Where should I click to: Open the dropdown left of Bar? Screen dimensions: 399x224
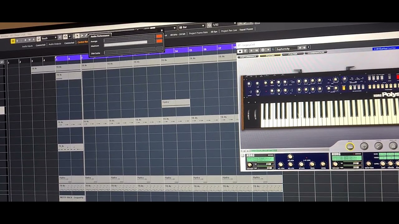click(x=175, y=28)
